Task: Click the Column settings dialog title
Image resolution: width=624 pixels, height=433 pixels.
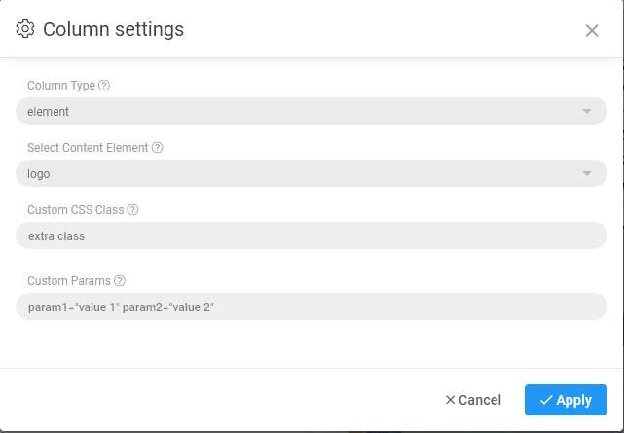Action: (113, 29)
